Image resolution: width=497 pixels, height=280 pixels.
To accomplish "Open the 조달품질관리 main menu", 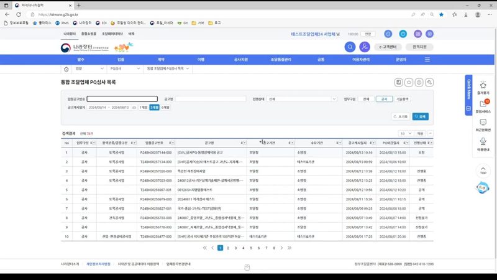I will [x=281, y=60].
